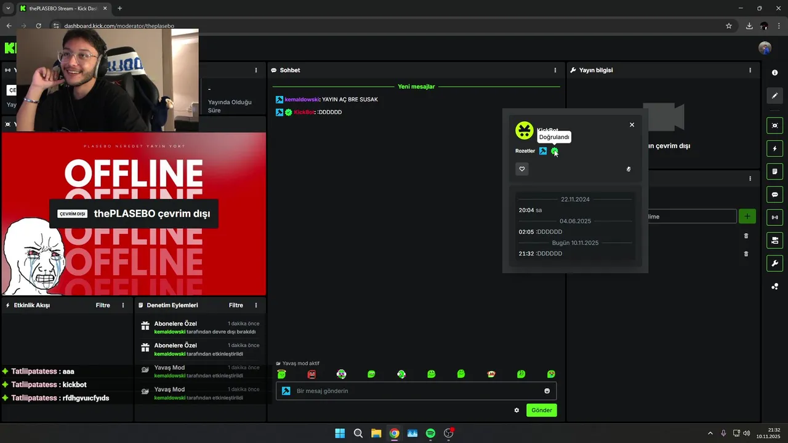Open the emoji picker in message box

[x=547, y=391]
